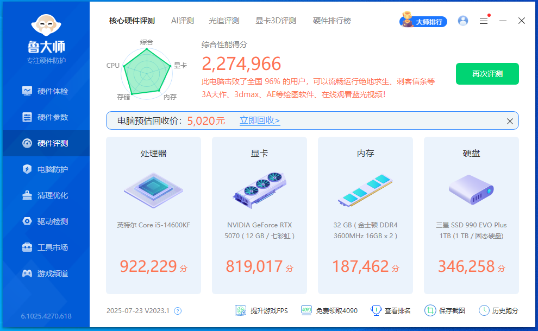Click the 硬盘 card title

click(x=472, y=153)
